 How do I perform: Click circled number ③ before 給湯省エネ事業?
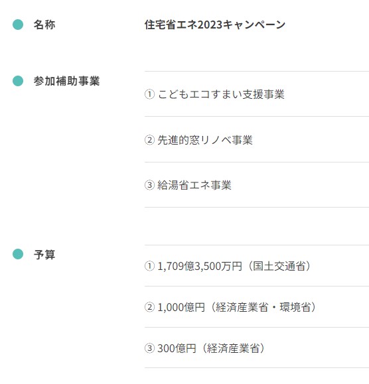(x=149, y=185)
